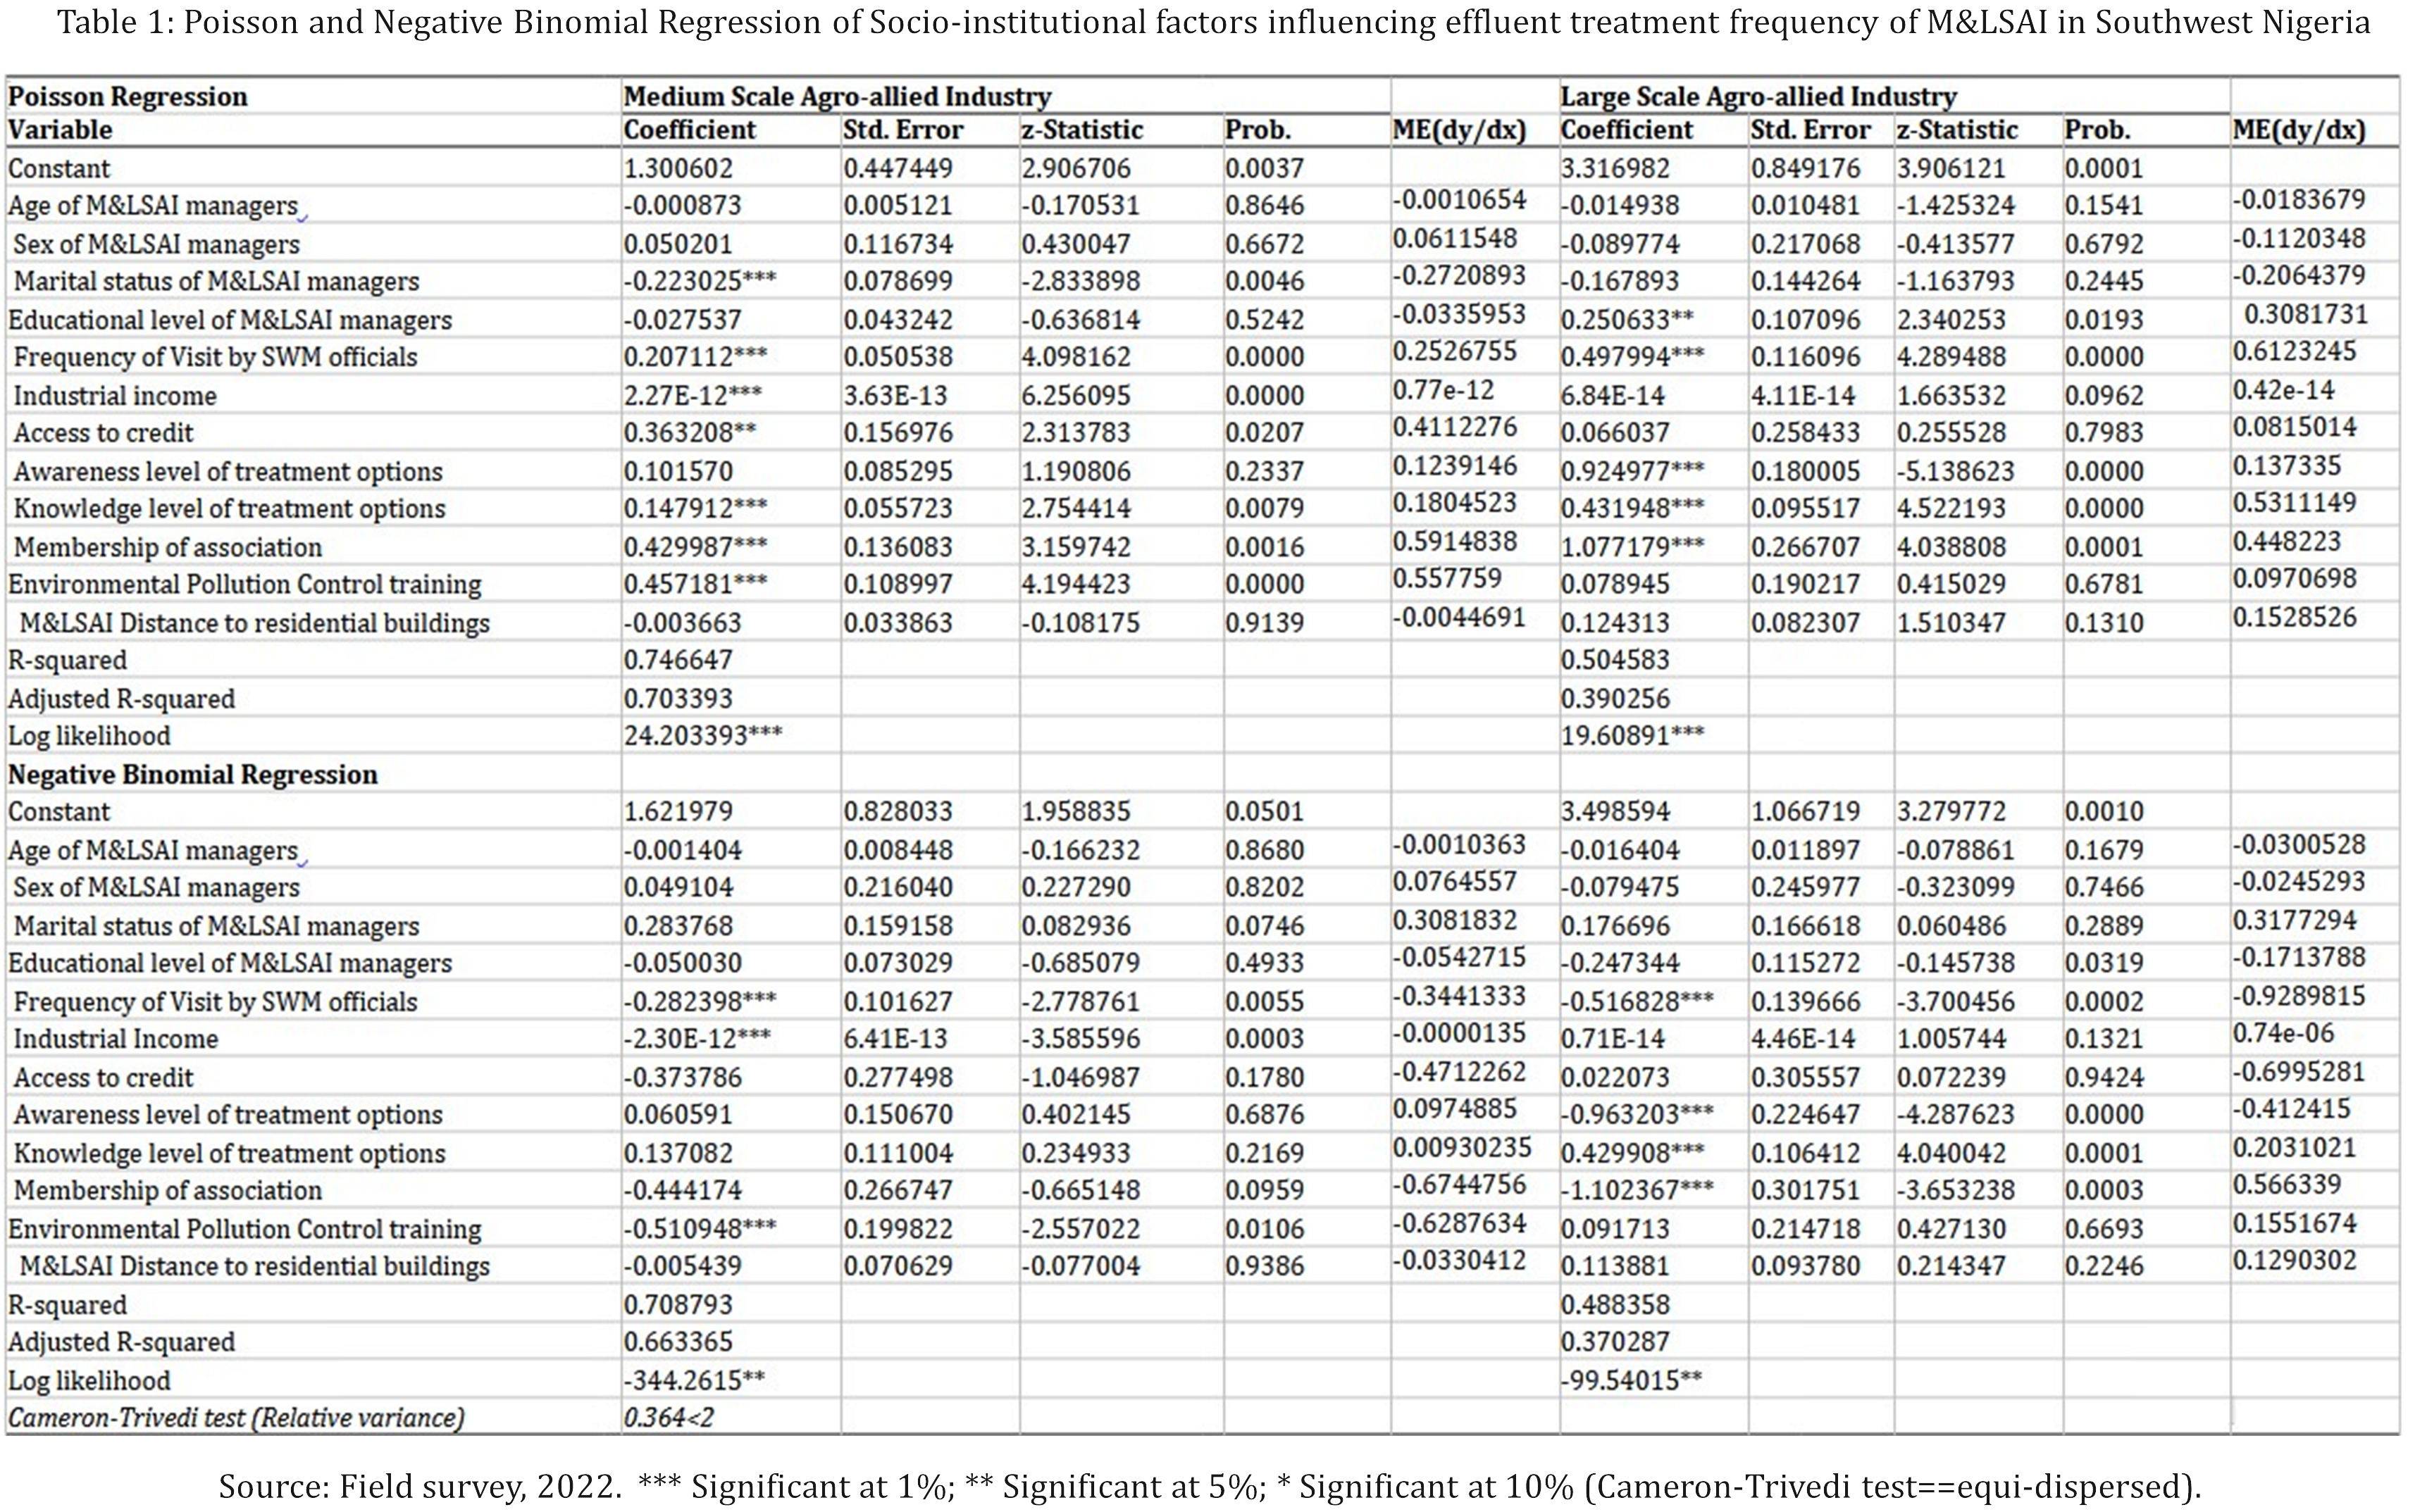The height and width of the screenshot is (1512, 2427).
Task: Select R-squared value 0.488358
Action: [1615, 1305]
